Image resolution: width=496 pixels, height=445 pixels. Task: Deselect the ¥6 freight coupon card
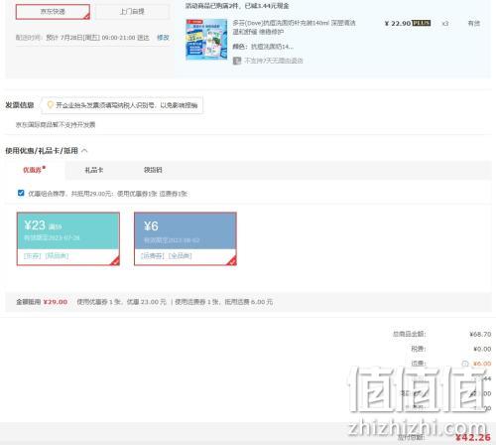point(186,238)
